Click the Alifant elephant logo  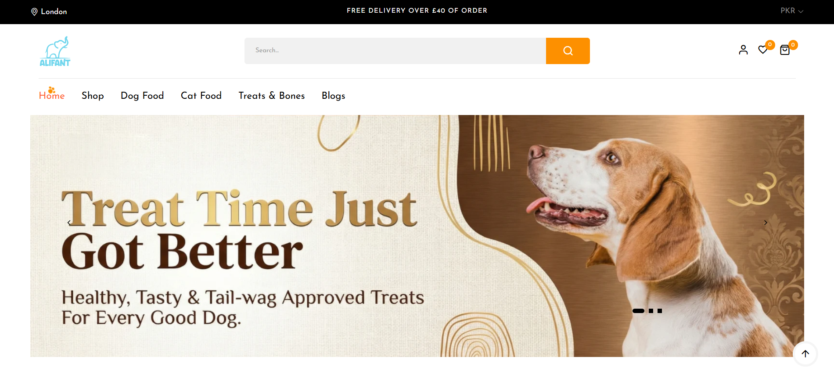(55, 51)
